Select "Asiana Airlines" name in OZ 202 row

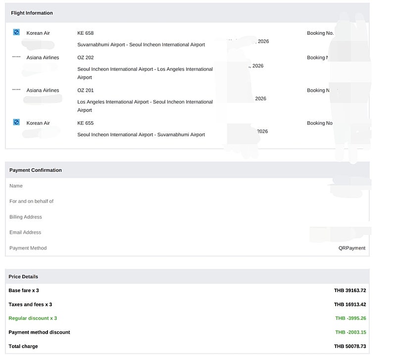43,57
